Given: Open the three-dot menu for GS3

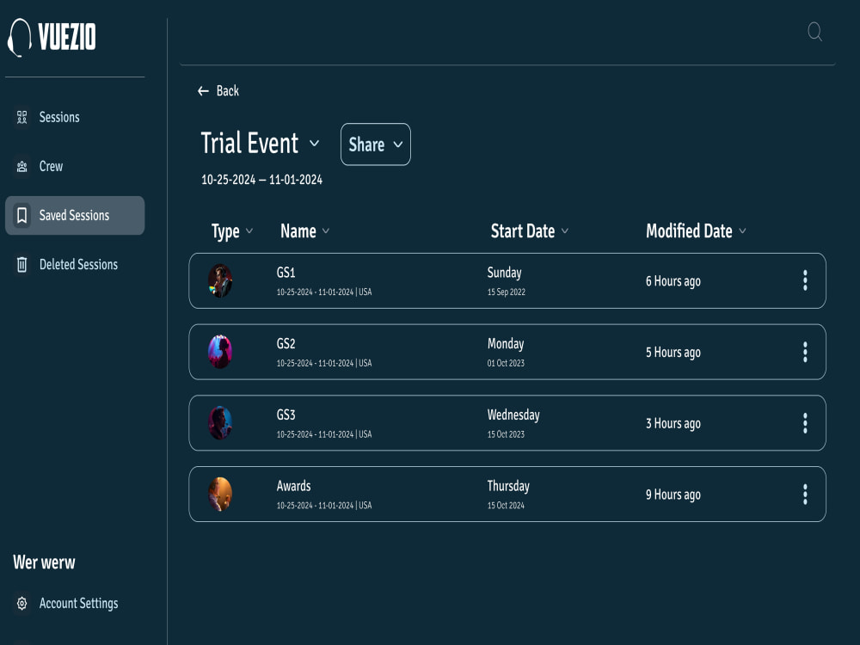Looking at the screenshot, I should point(805,423).
